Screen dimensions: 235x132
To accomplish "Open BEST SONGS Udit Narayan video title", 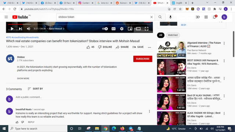I will click(203, 62).
